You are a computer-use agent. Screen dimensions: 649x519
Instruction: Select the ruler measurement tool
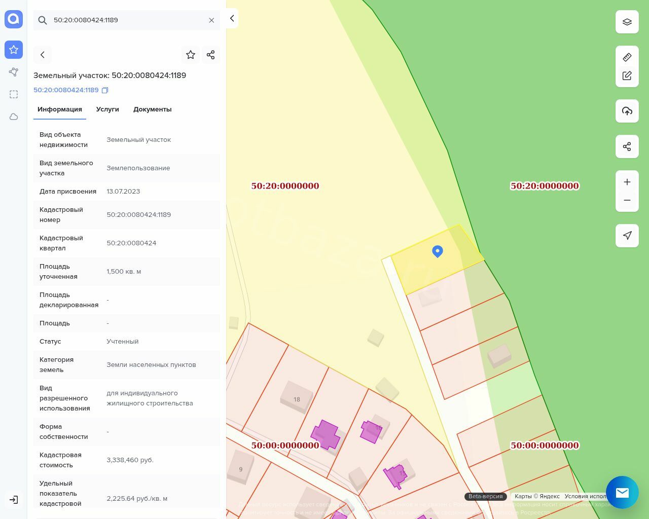(x=627, y=57)
